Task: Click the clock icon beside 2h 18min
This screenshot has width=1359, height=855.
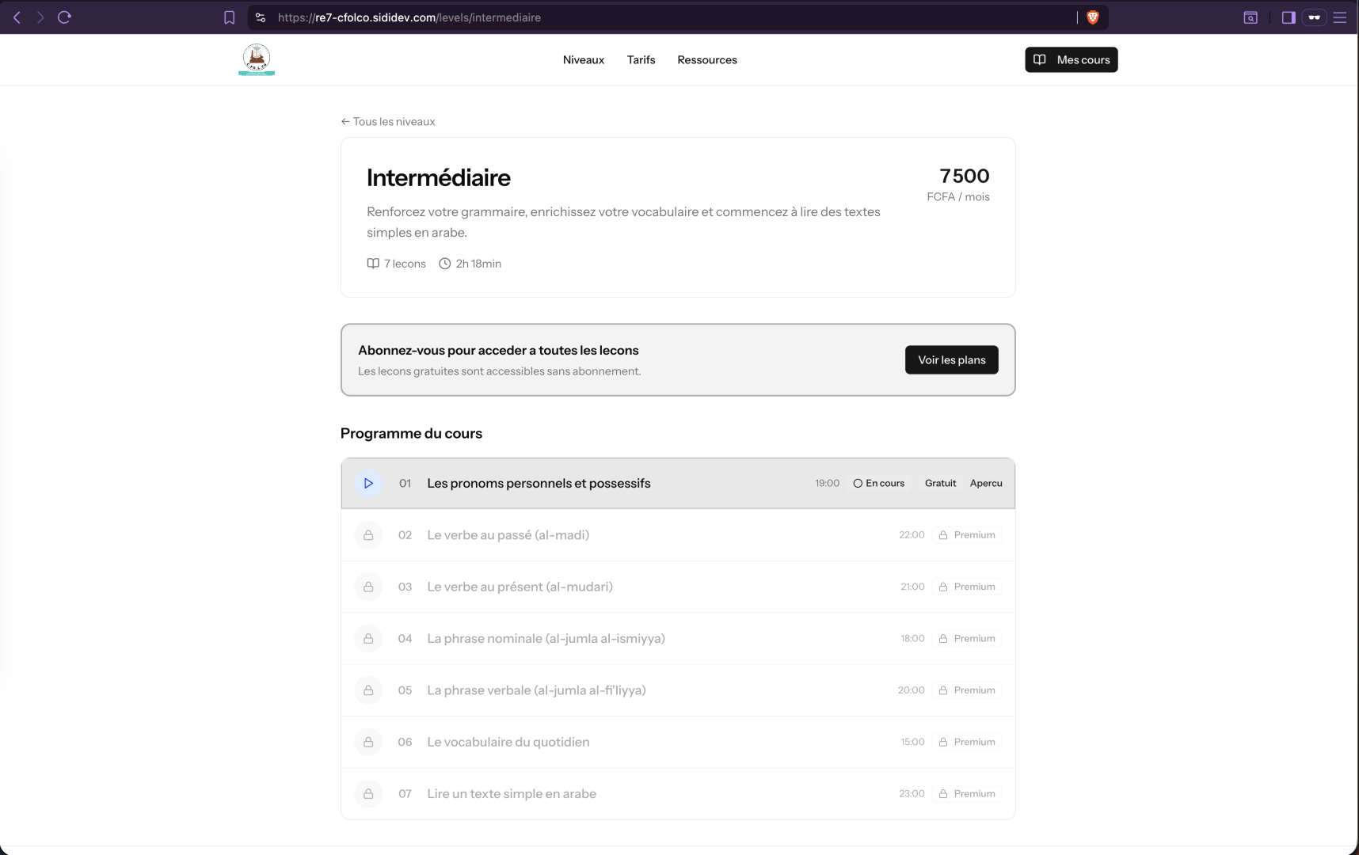Action: pyautogui.click(x=444, y=264)
